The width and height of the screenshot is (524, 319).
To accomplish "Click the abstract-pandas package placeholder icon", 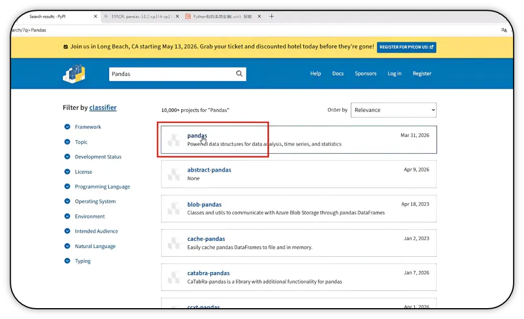I will (174, 174).
